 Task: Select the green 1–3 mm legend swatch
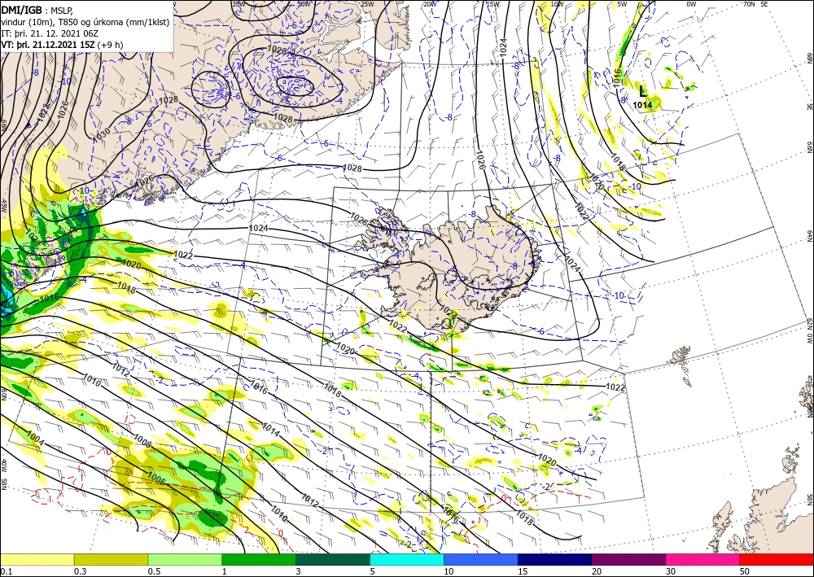259,559
